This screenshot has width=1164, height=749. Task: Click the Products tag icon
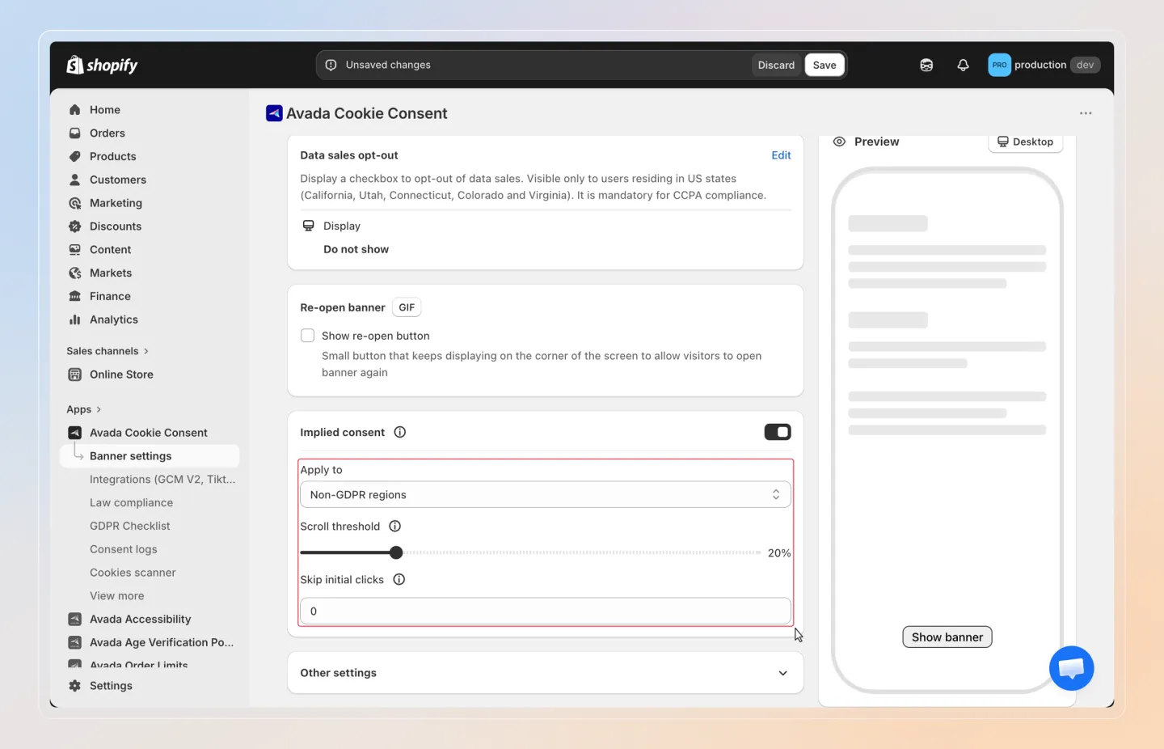tap(75, 157)
